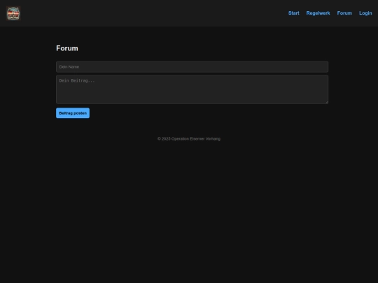
Task: Click the textarea resize handle corner
Action: [x=327, y=102]
